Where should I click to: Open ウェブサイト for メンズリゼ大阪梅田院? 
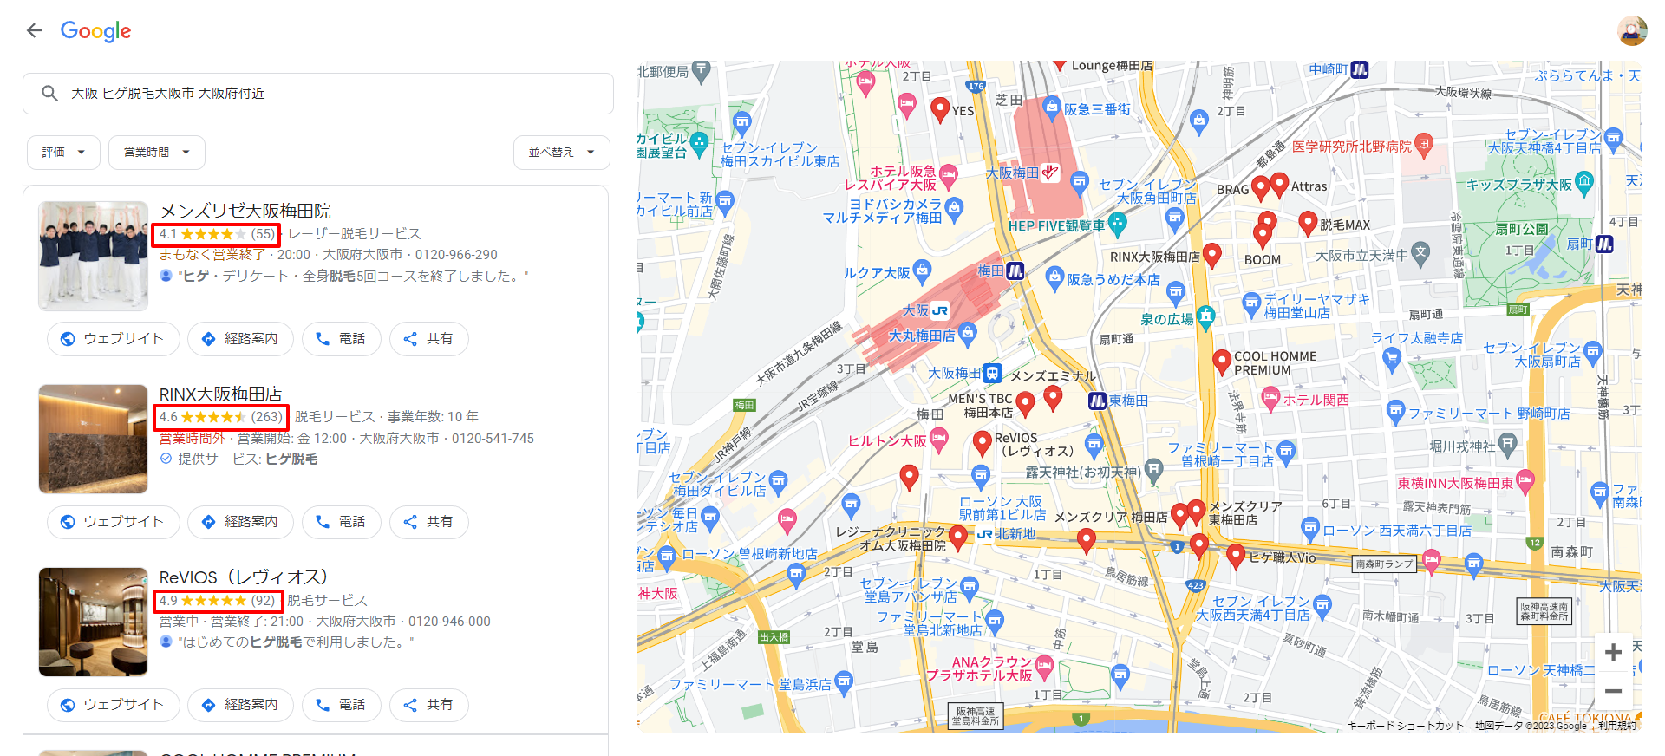(113, 338)
